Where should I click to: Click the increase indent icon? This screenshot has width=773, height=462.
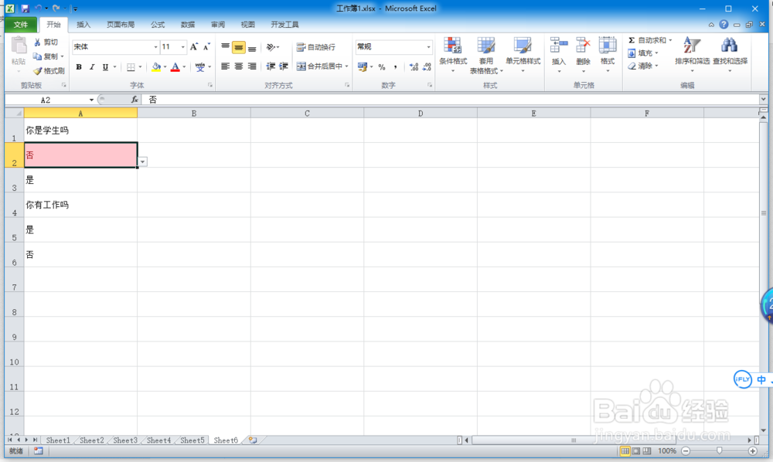click(x=284, y=66)
